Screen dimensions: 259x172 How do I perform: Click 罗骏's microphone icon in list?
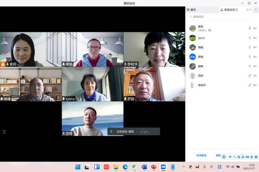click(250, 57)
